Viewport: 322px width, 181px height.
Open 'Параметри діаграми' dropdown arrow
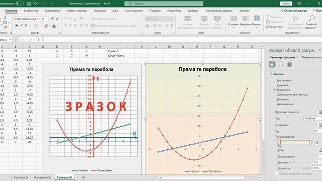pyautogui.click(x=297, y=57)
